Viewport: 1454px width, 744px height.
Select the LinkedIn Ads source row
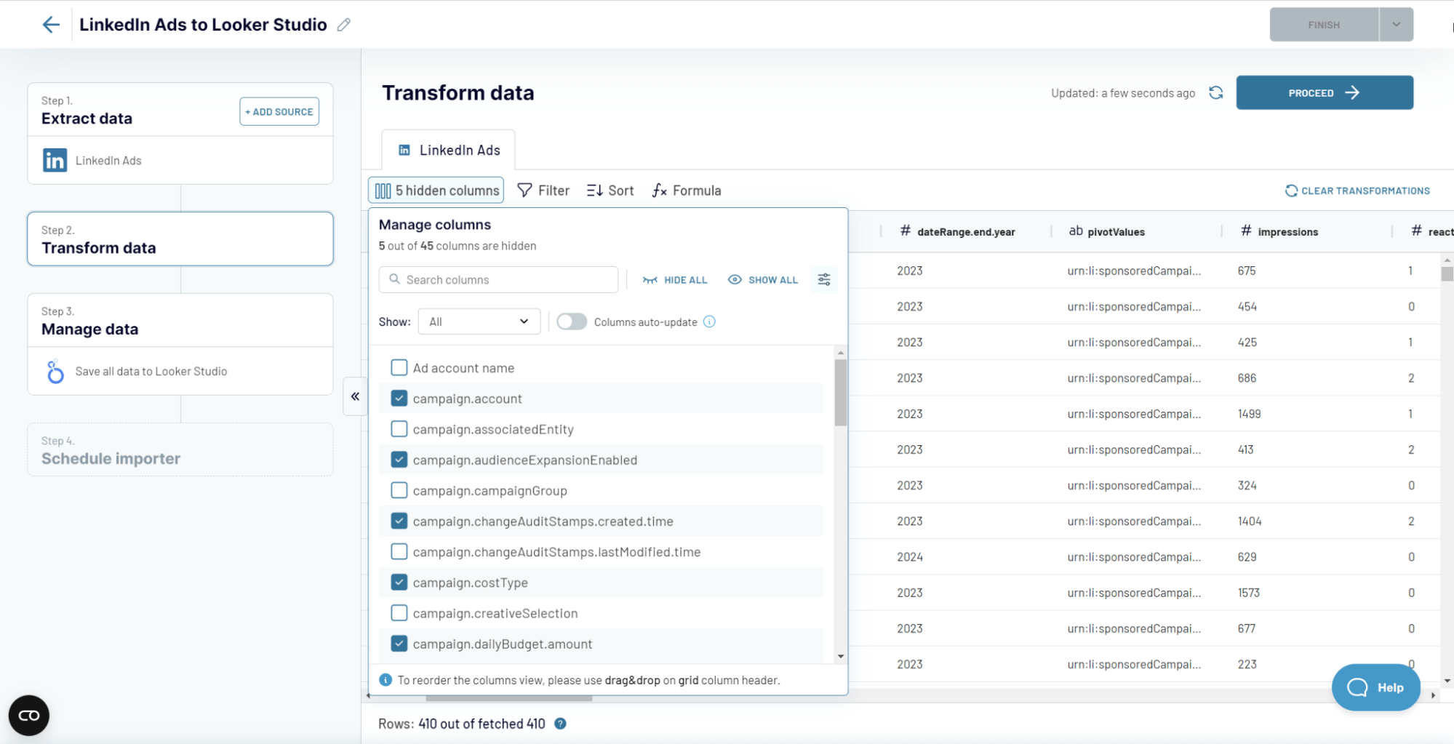click(x=180, y=160)
